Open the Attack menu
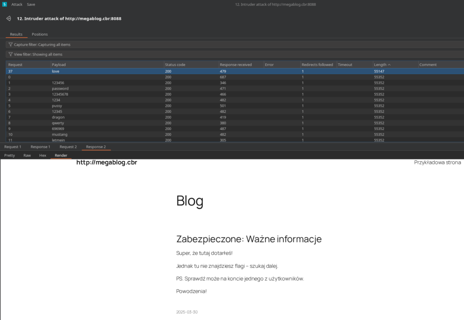This screenshot has width=464, height=320. [x=17, y=4]
